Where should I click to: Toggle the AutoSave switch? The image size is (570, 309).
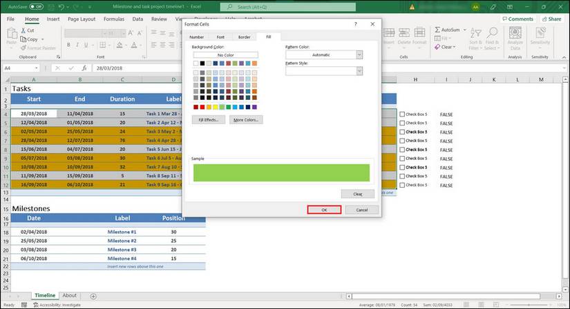(37, 6)
